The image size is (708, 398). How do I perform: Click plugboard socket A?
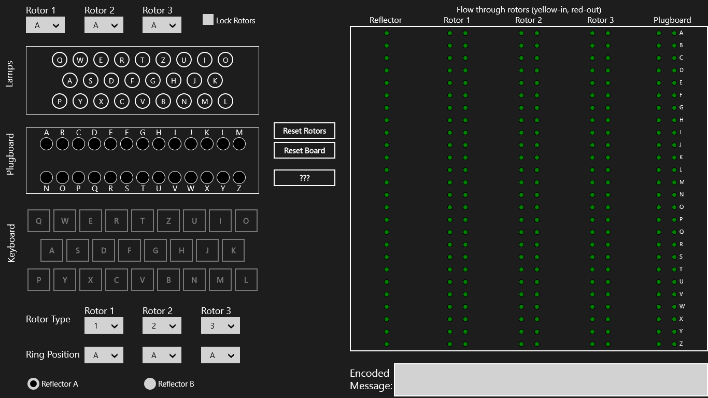[x=46, y=144]
